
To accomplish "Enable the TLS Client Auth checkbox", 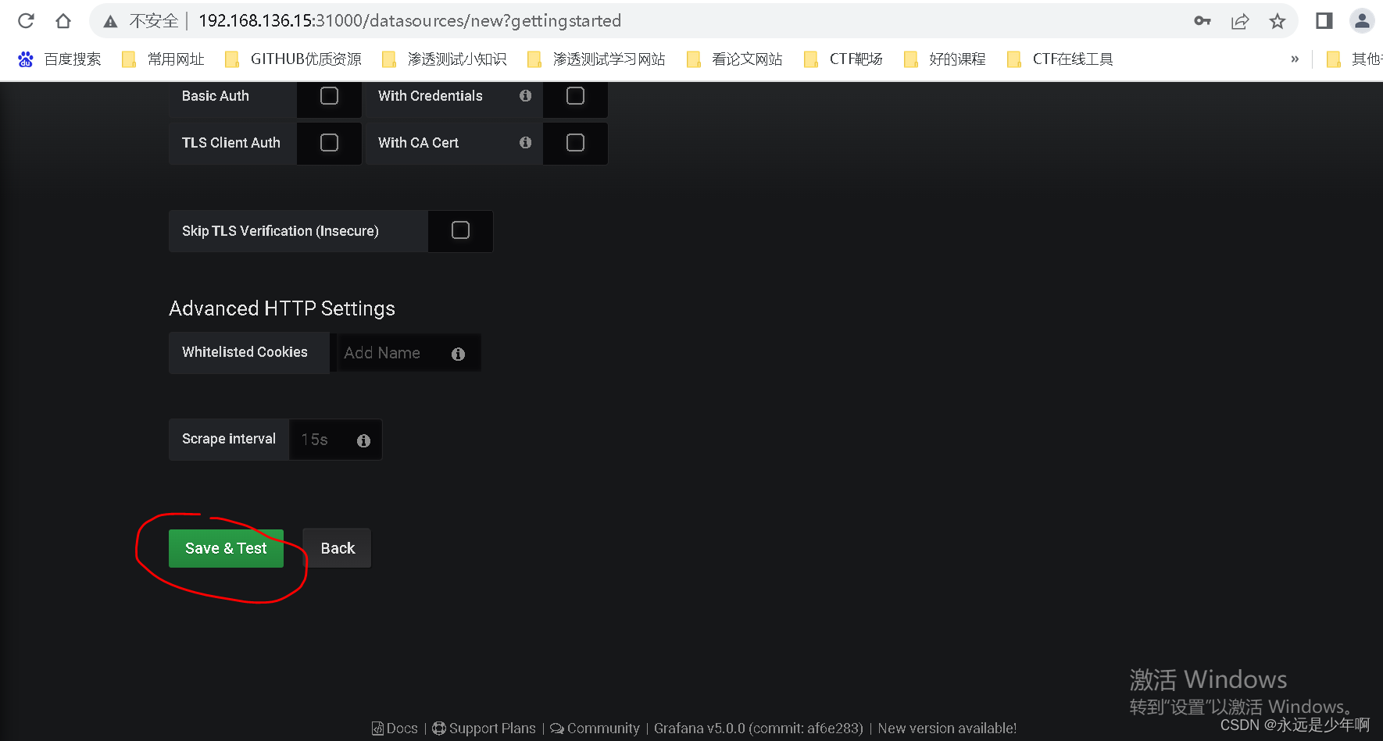I will pyautogui.click(x=329, y=143).
